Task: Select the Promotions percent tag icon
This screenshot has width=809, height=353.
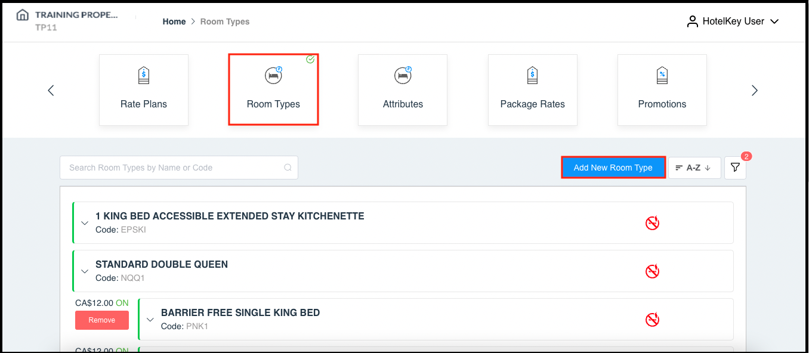Action: pyautogui.click(x=662, y=75)
